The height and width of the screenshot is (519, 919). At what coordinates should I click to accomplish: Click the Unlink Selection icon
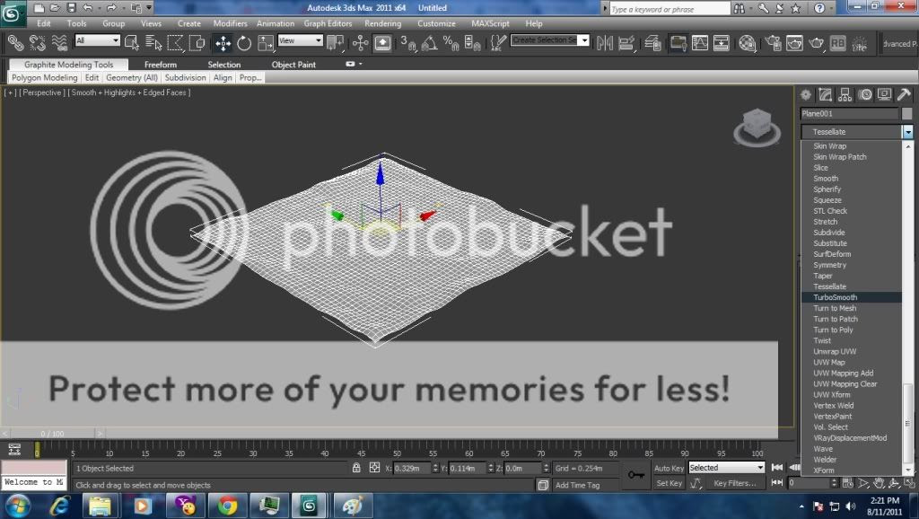(37, 43)
